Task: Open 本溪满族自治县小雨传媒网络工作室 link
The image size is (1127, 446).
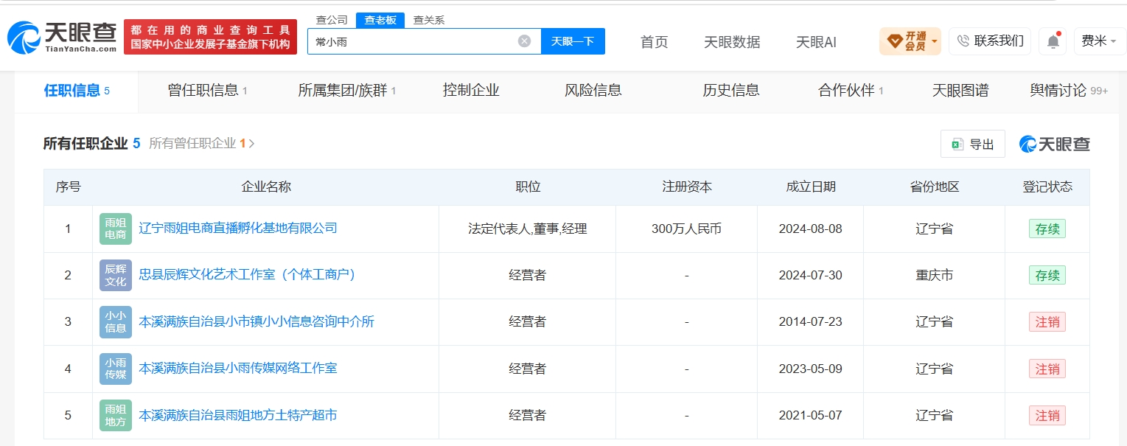Action: (x=238, y=368)
